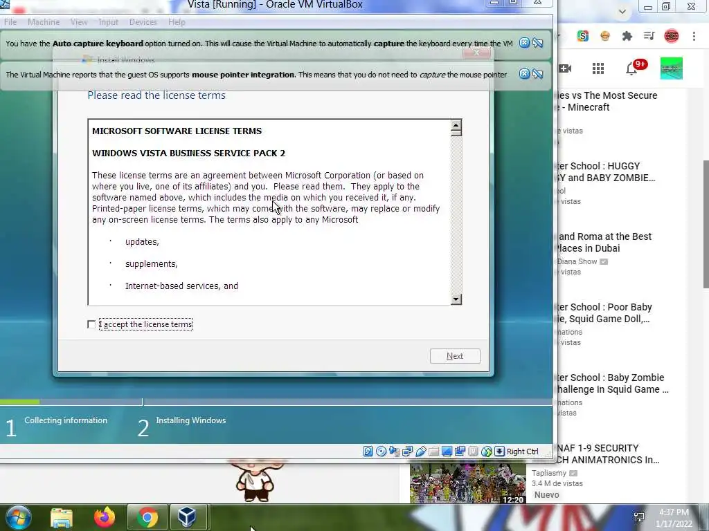Click the YouTube create video camera icon
This screenshot has width=709, height=531.
[x=565, y=68]
